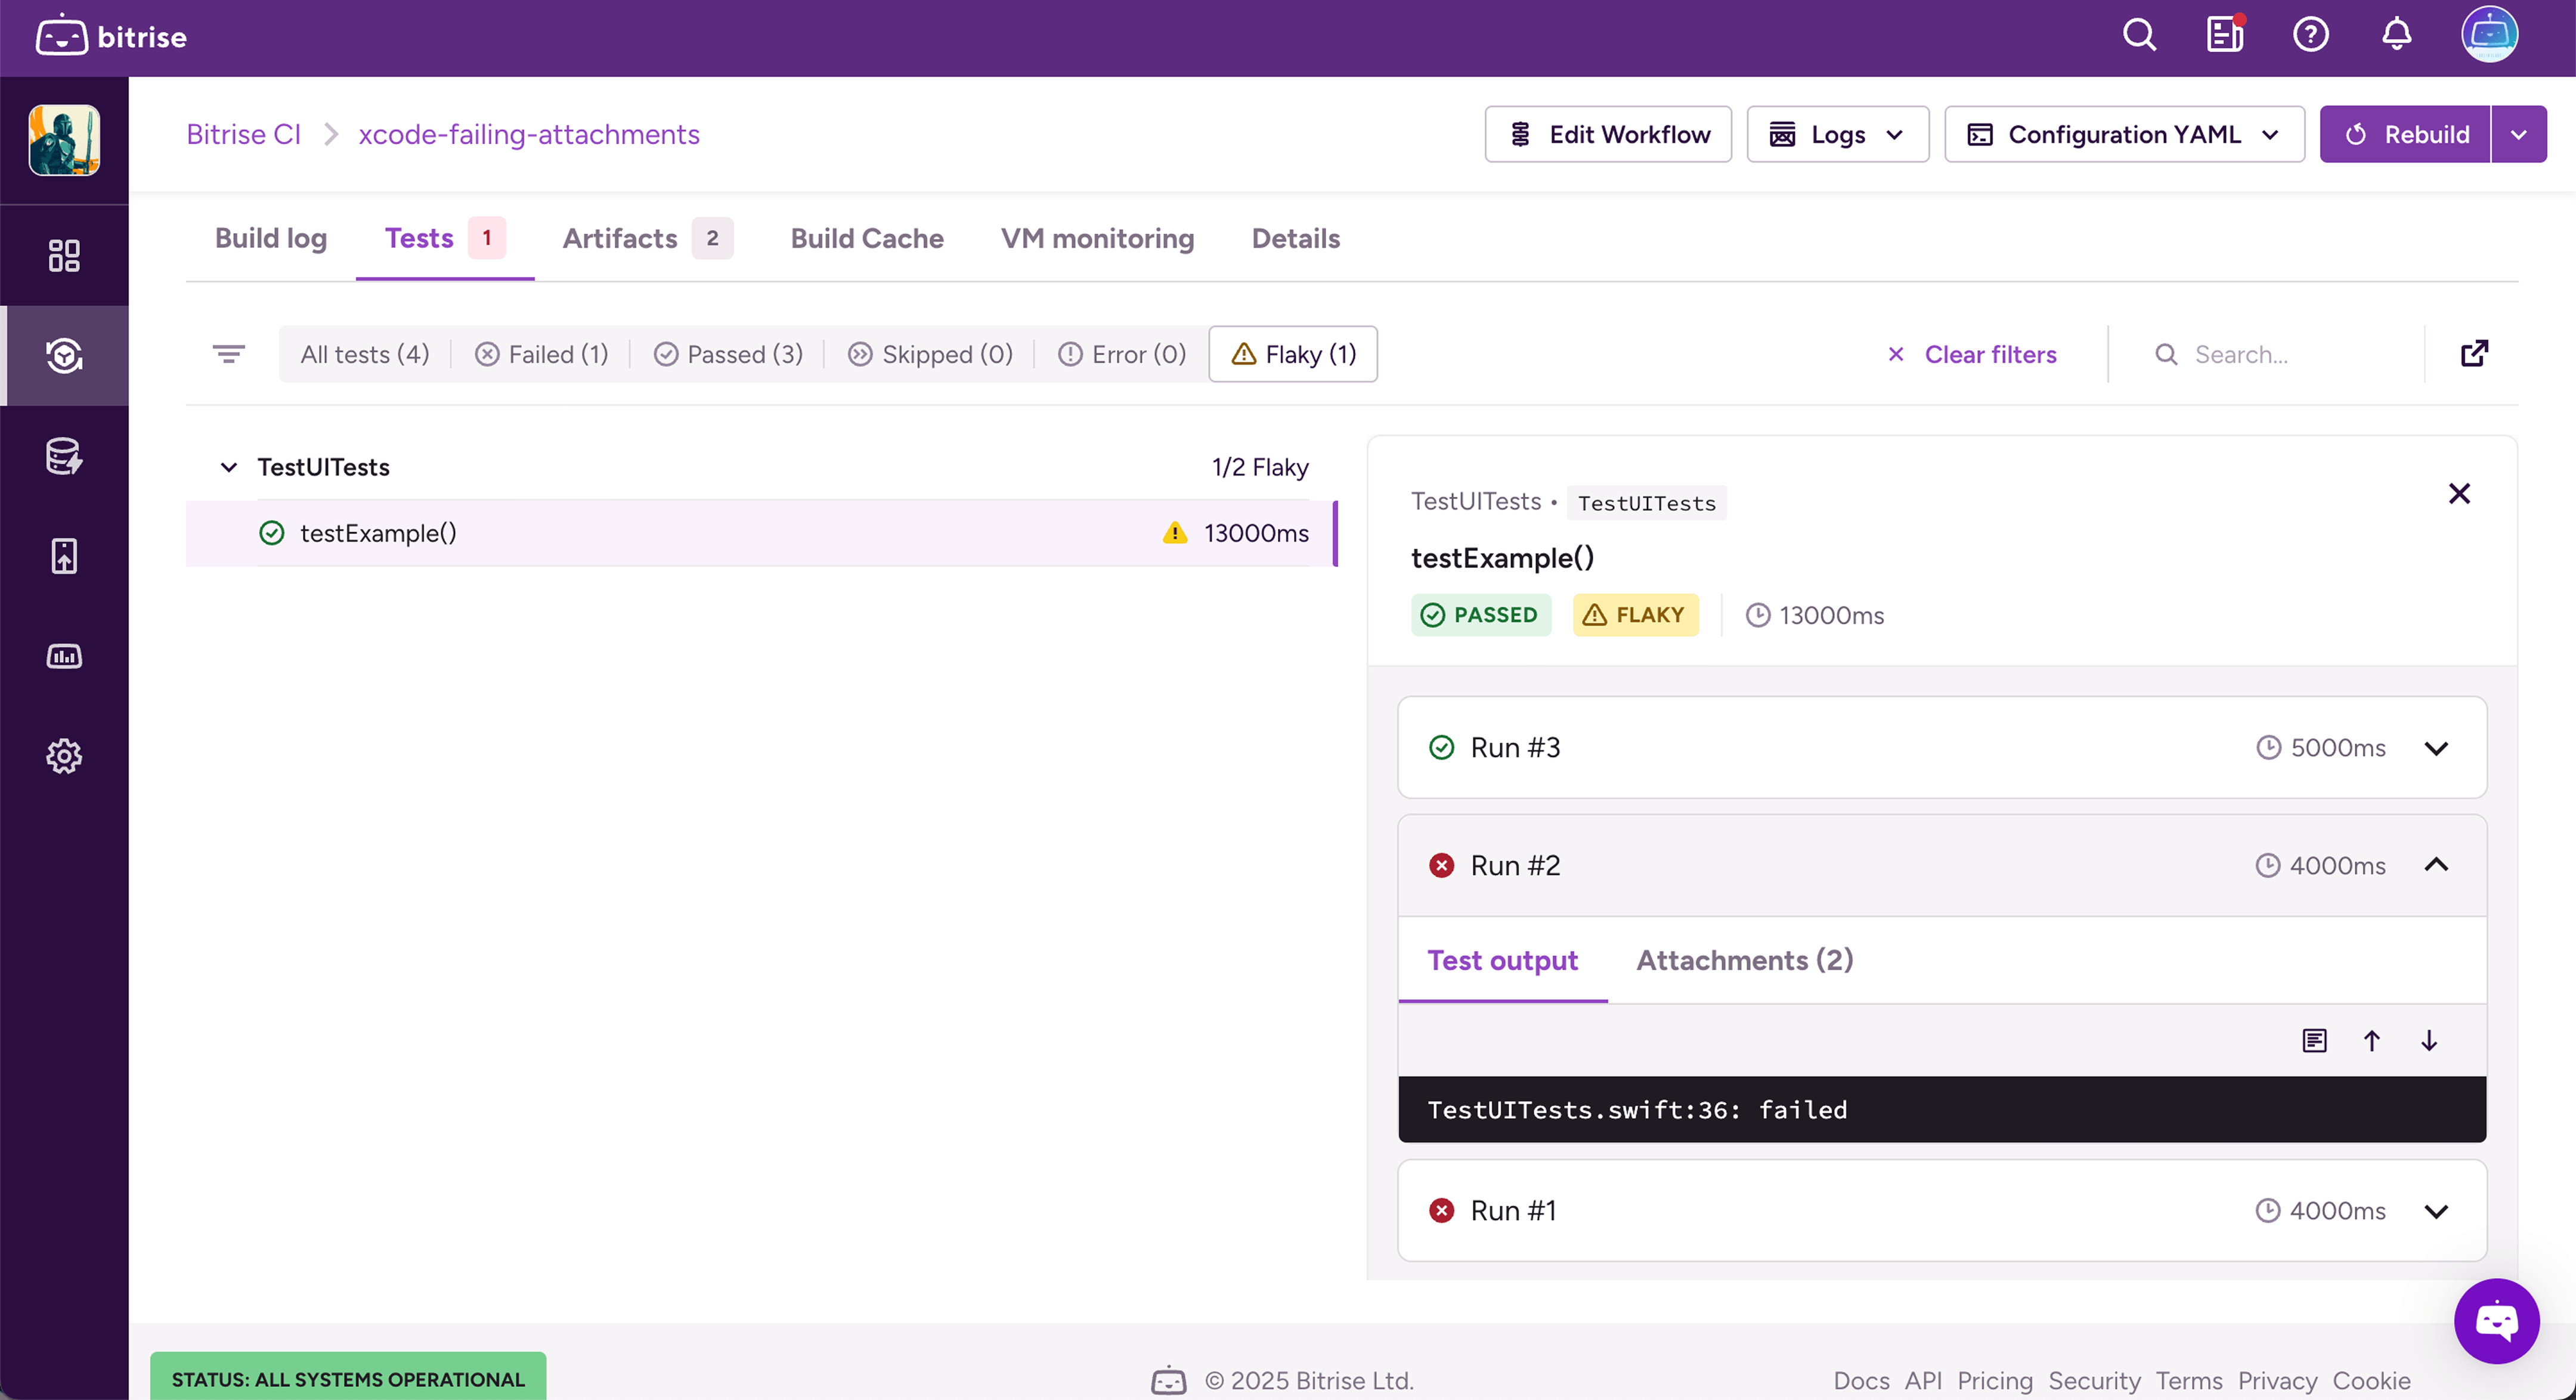The width and height of the screenshot is (2576, 1400).
Task: Open the Rebuild options arrow dropdown
Action: pyautogui.click(x=2518, y=135)
